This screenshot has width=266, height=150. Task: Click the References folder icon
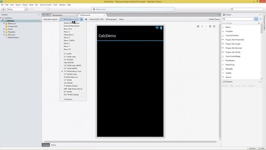click(x=6, y=24)
